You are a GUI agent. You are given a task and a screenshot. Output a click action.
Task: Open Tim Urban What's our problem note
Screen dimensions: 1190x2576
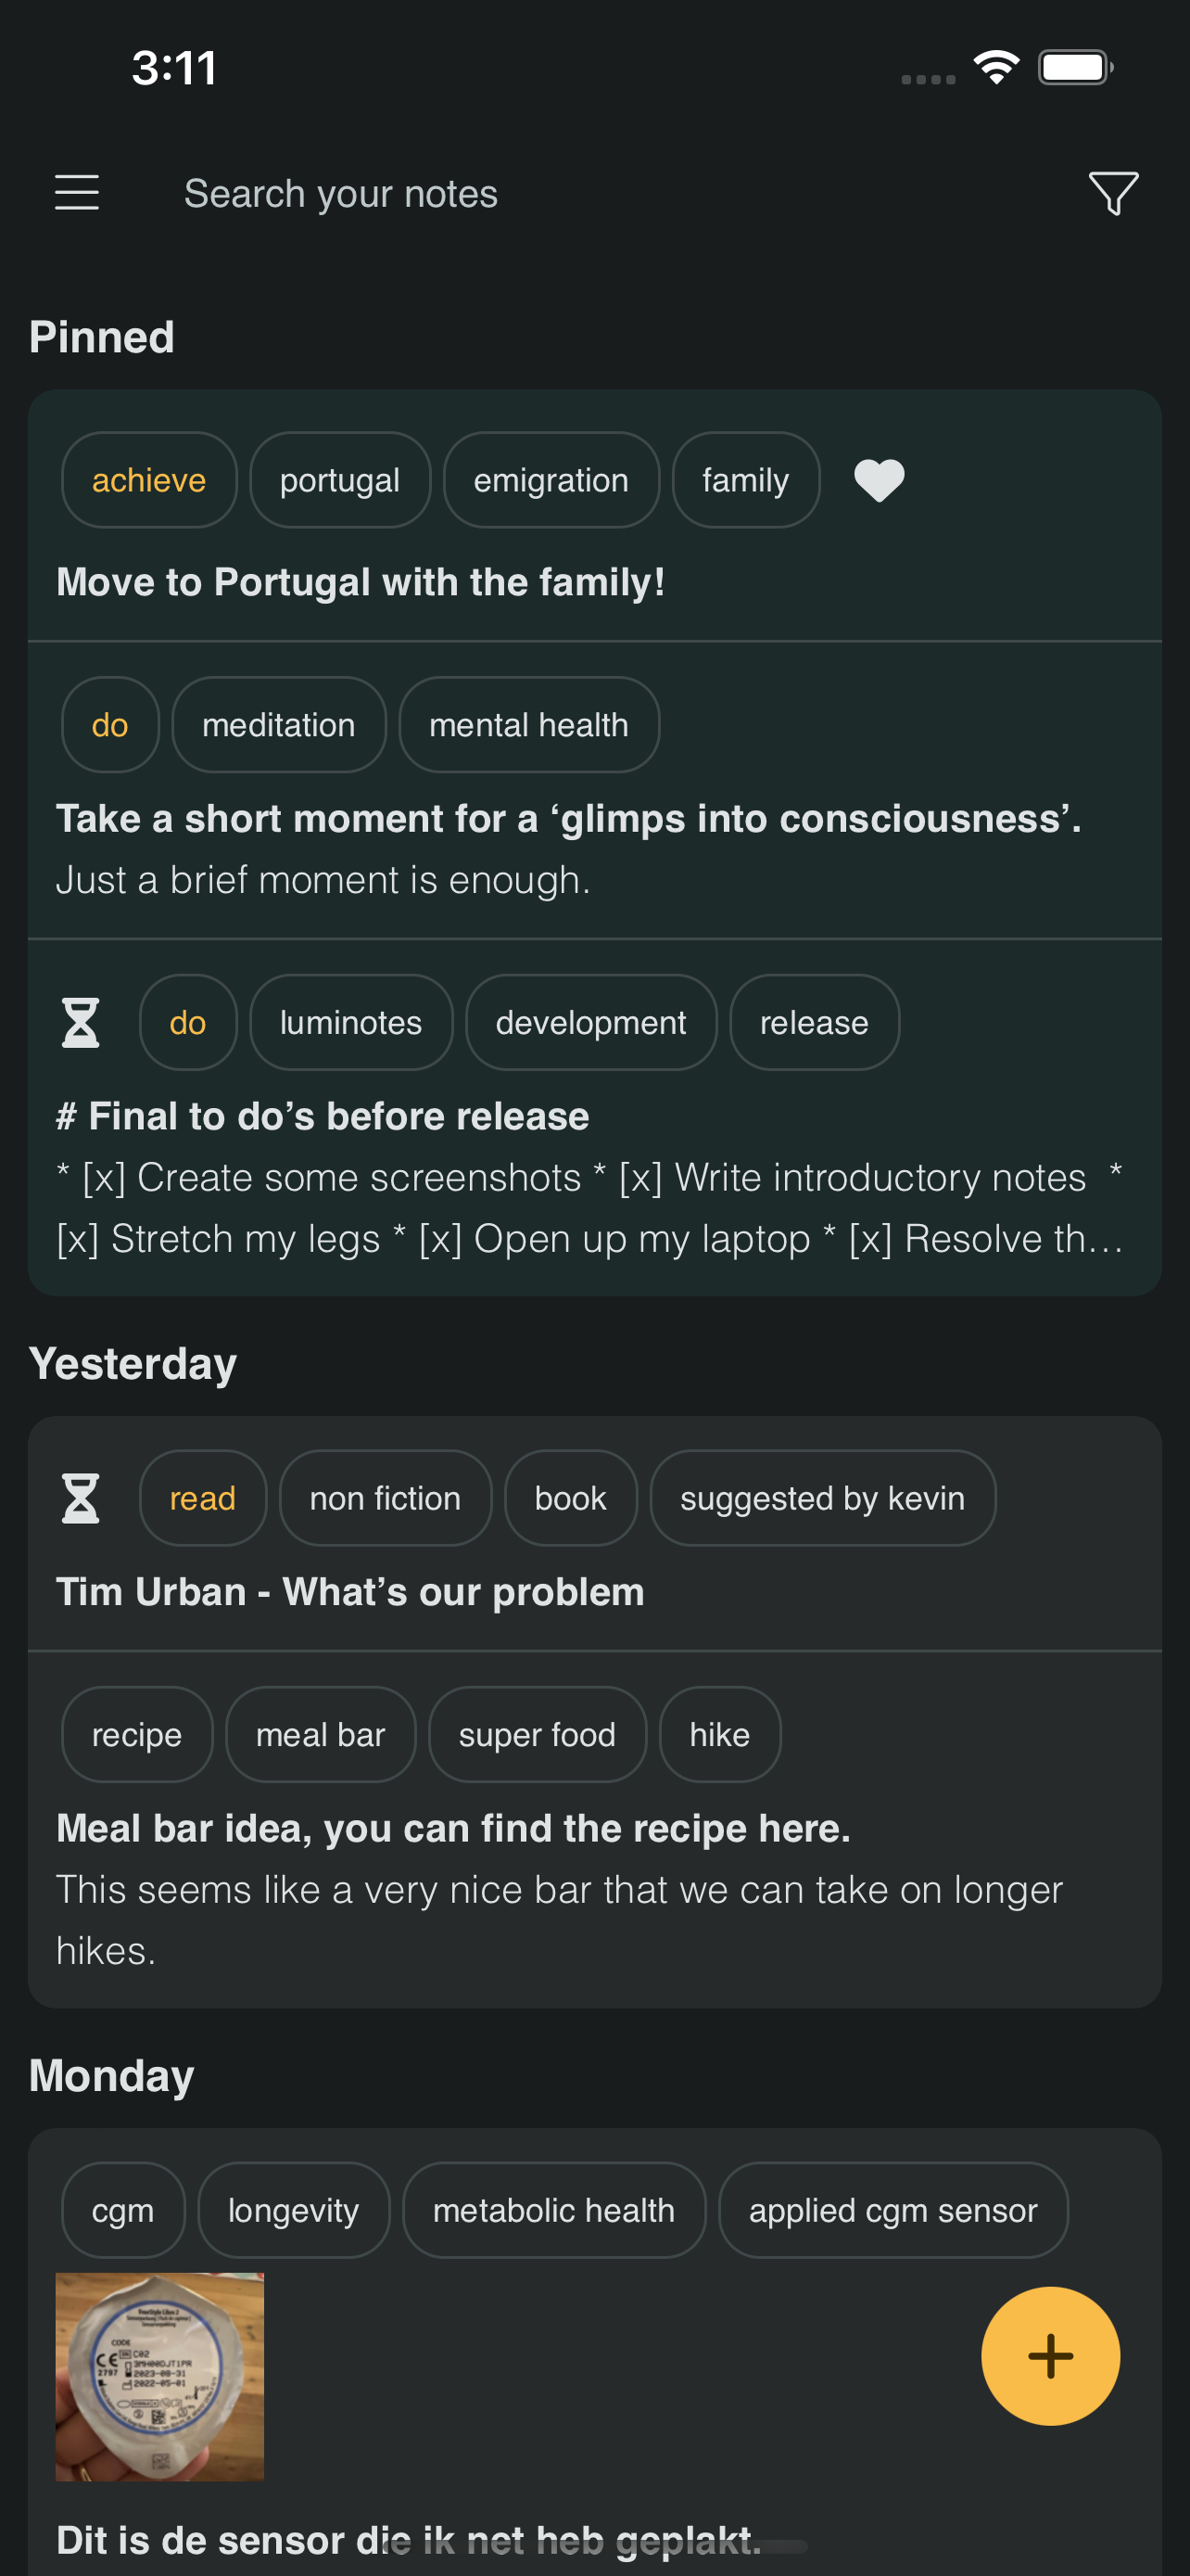(x=594, y=1534)
